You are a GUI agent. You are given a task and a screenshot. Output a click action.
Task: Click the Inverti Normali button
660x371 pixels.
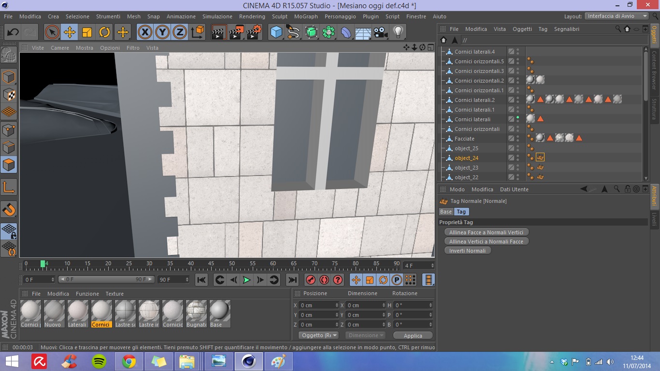tap(467, 251)
